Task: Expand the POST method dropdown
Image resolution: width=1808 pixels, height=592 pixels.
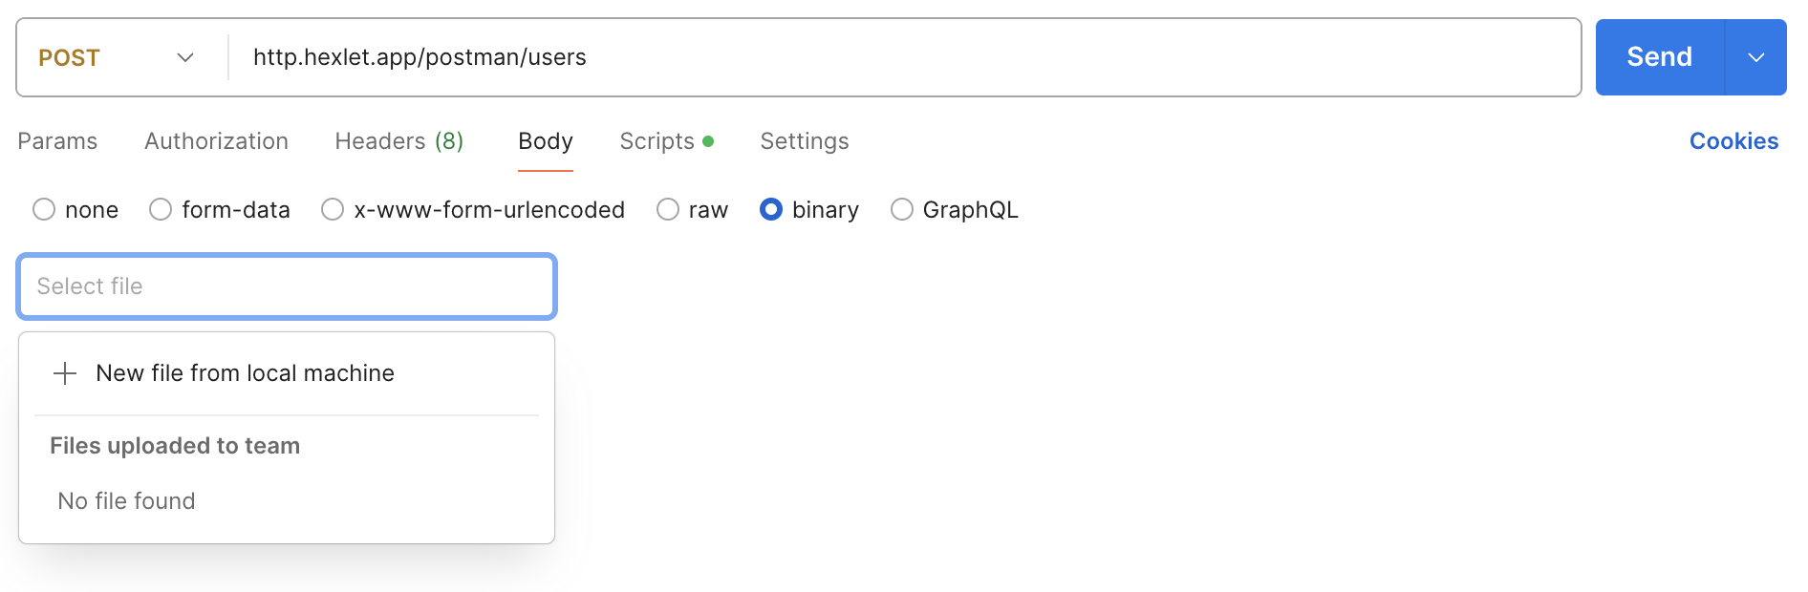Action: 185,57
